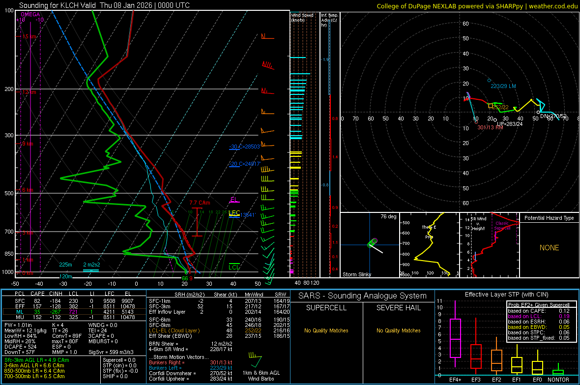The width and height of the screenshot is (580, 385).
Task: Click the 225m inflow label
Action: 65,265
